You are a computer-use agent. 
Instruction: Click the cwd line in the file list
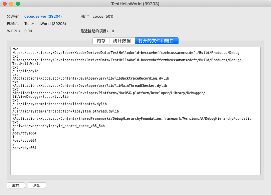click(x=15, y=49)
